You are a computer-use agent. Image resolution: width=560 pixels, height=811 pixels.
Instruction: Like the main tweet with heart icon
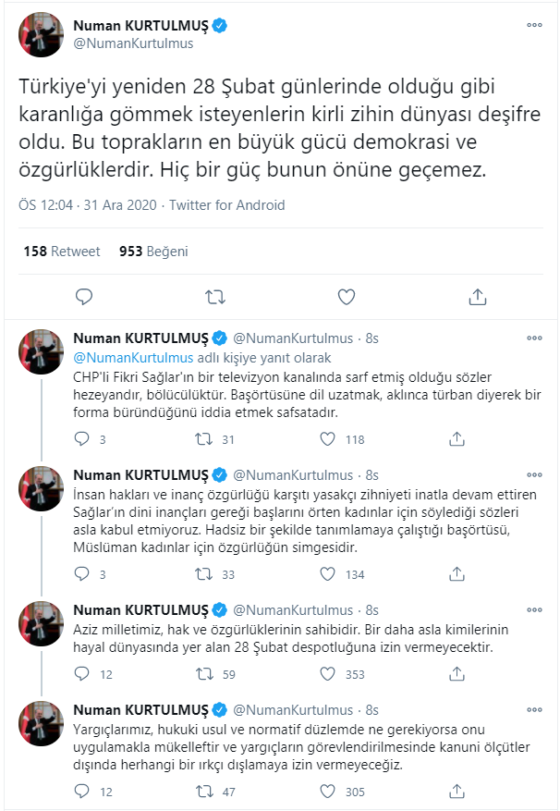click(x=347, y=297)
